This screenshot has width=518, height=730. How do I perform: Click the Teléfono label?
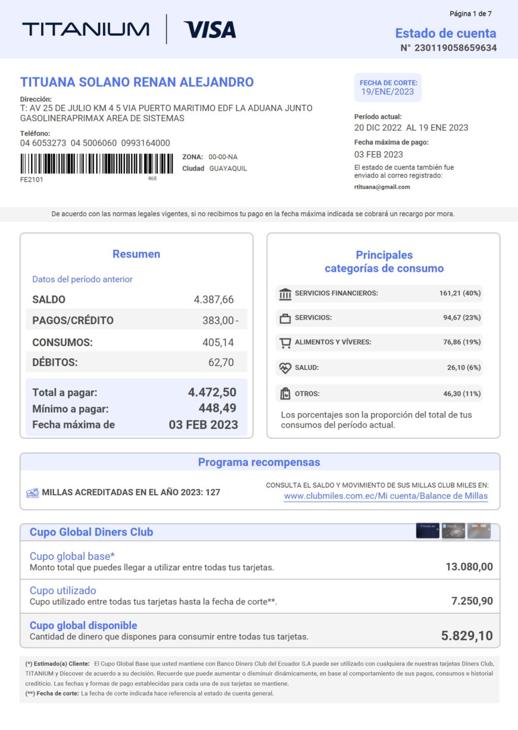[x=35, y=133]
